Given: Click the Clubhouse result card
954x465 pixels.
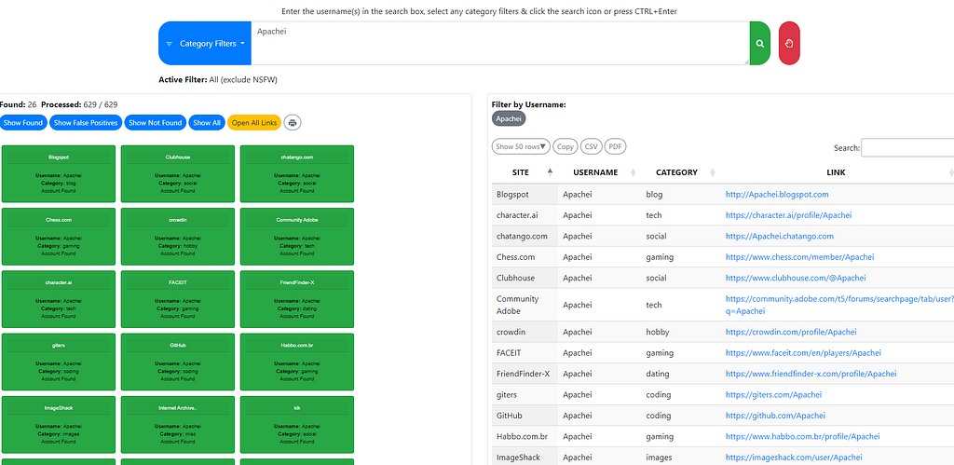Looking at the screenshot, I should tap(178, 173).
